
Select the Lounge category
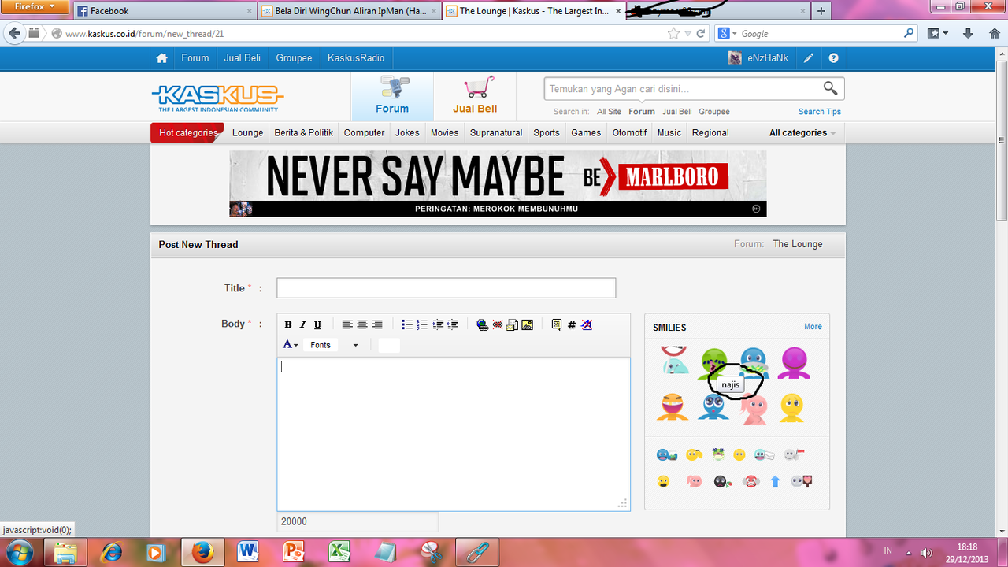click(x=247, y=133)
